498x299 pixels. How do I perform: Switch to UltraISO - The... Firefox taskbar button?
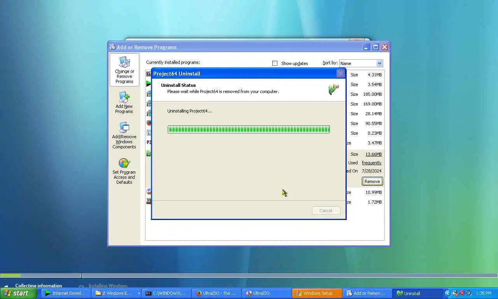coord(217,293)
